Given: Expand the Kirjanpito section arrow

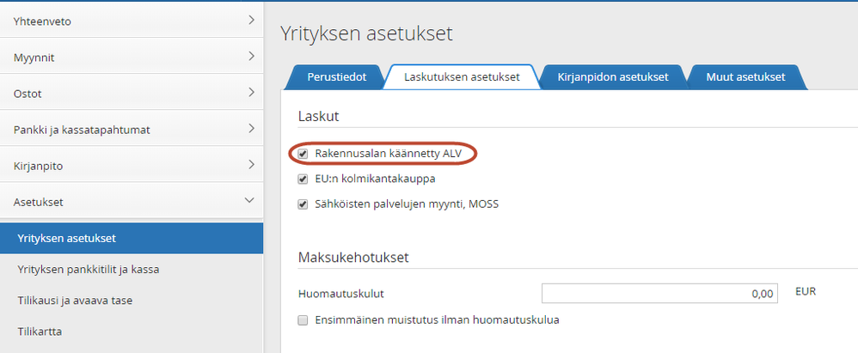Looking at the screenshot, I should pyautogui.click(x=250, y=164).
